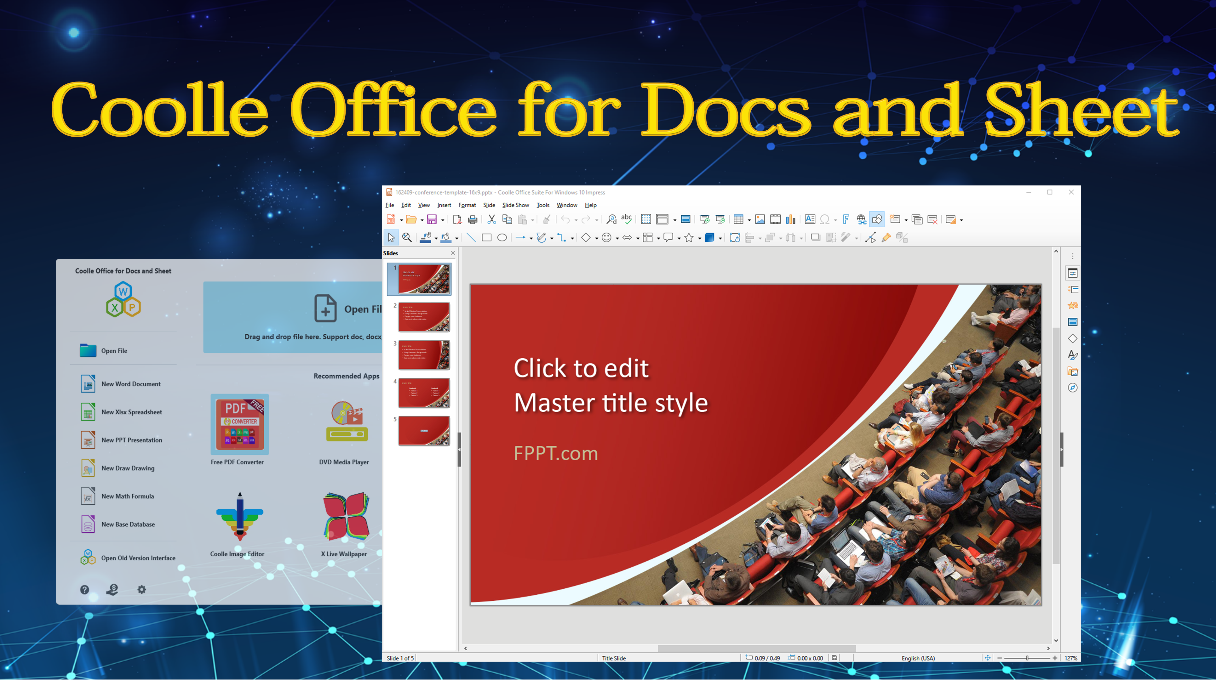The width and height of the screenshot is (1216, 680).
Task: Insert a chart using toolbar icon
Action: click(x=791, y=219)
